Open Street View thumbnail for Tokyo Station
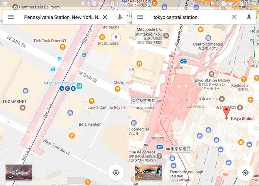259x186 pixels. pos(148,172)
